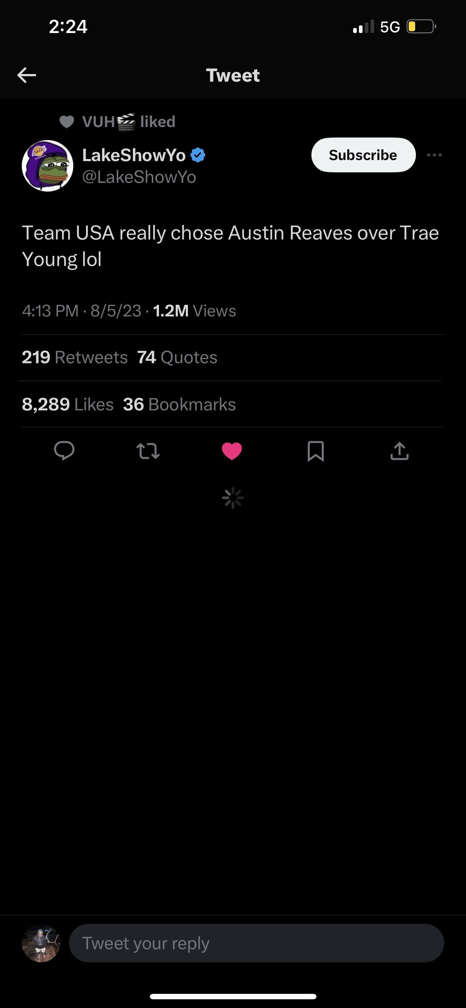Tap the LakeShowYo display name

(x=134, y=155)
